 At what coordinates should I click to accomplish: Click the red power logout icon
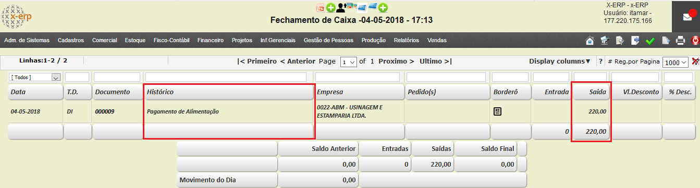pos(695,41)
